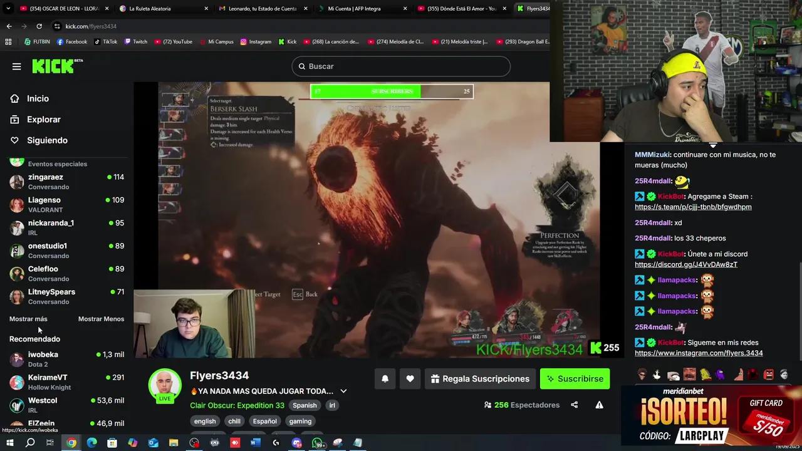Image resolution: width=802 pixels, height=451 pixels.
Task: Open Explorar in the sidebar
Action: (44, 119)
